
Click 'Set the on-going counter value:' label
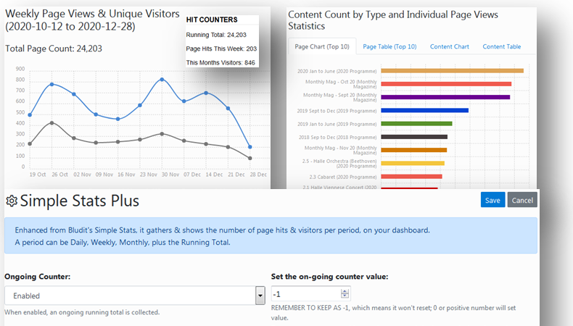(x=329, y=277)
